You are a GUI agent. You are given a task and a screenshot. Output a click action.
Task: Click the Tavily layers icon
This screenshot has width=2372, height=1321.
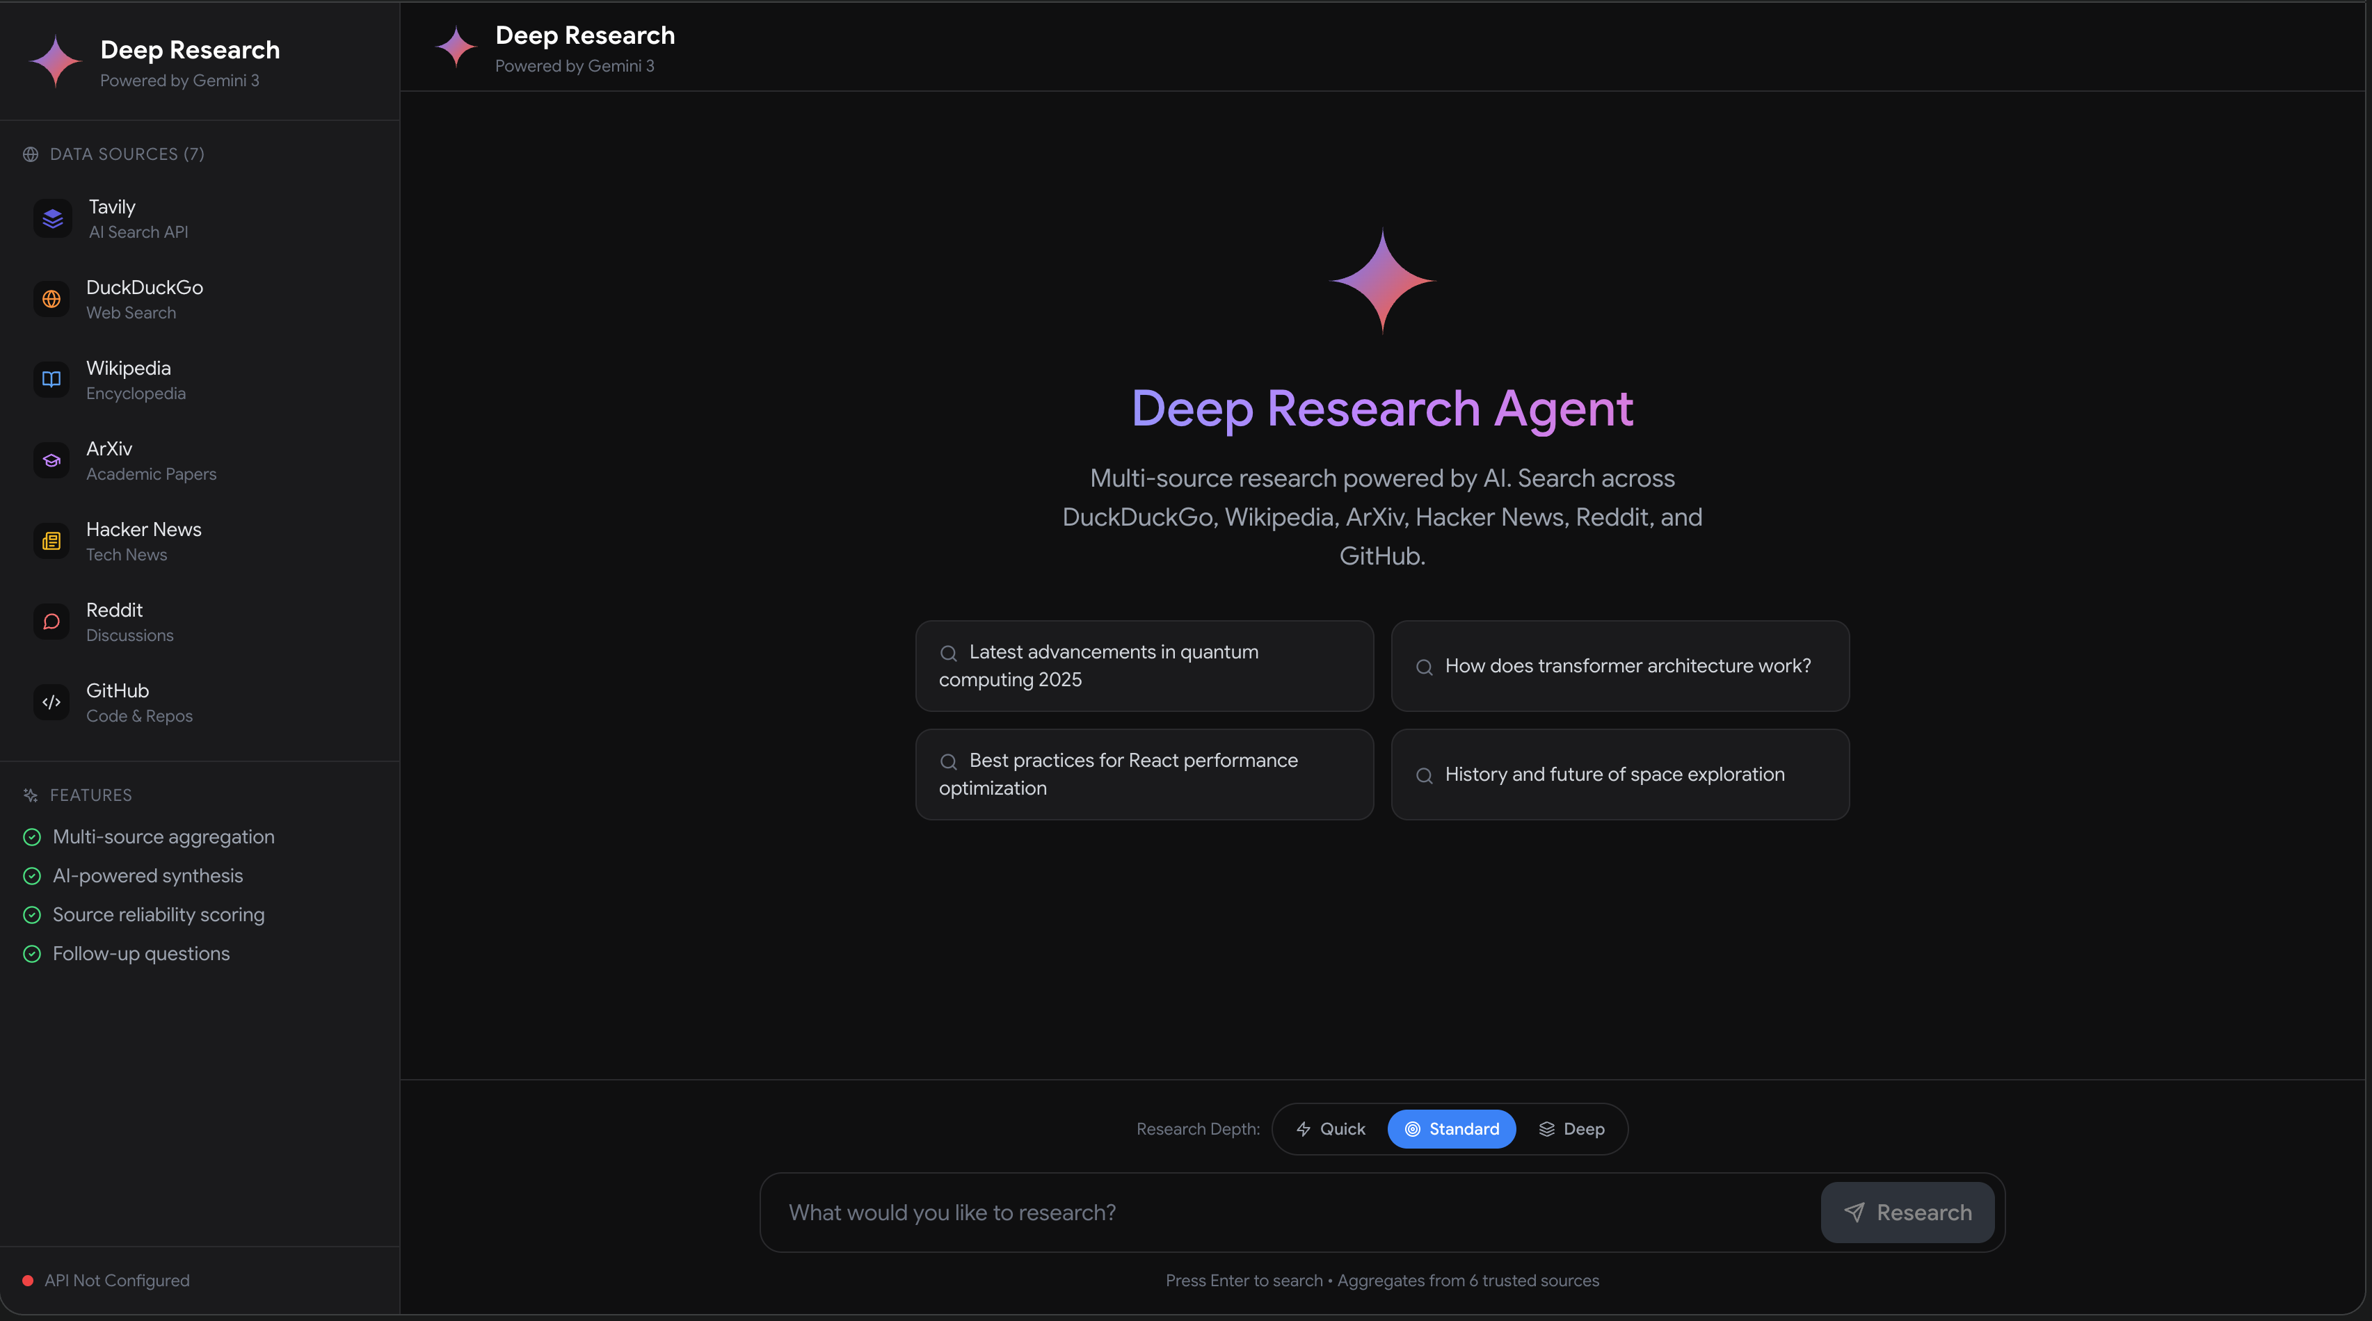52,219
